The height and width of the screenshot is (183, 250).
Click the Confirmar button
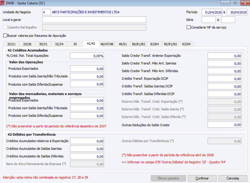pos(202,178)
